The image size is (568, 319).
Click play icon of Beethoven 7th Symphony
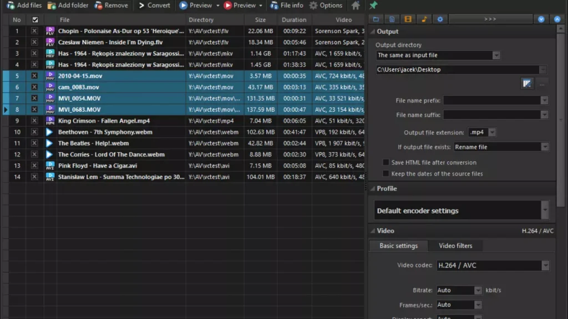point(49,132)
